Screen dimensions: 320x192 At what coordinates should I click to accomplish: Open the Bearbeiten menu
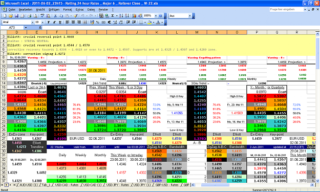26,10
